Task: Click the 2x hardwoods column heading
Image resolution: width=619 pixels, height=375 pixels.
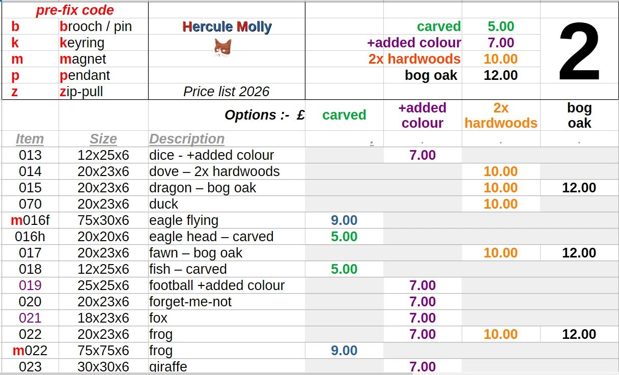Action: (x=501, y=116)
